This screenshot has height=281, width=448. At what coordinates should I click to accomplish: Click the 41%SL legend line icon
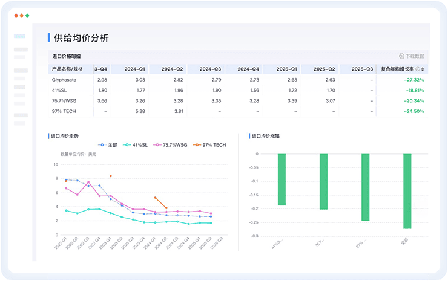coord(128,145)
